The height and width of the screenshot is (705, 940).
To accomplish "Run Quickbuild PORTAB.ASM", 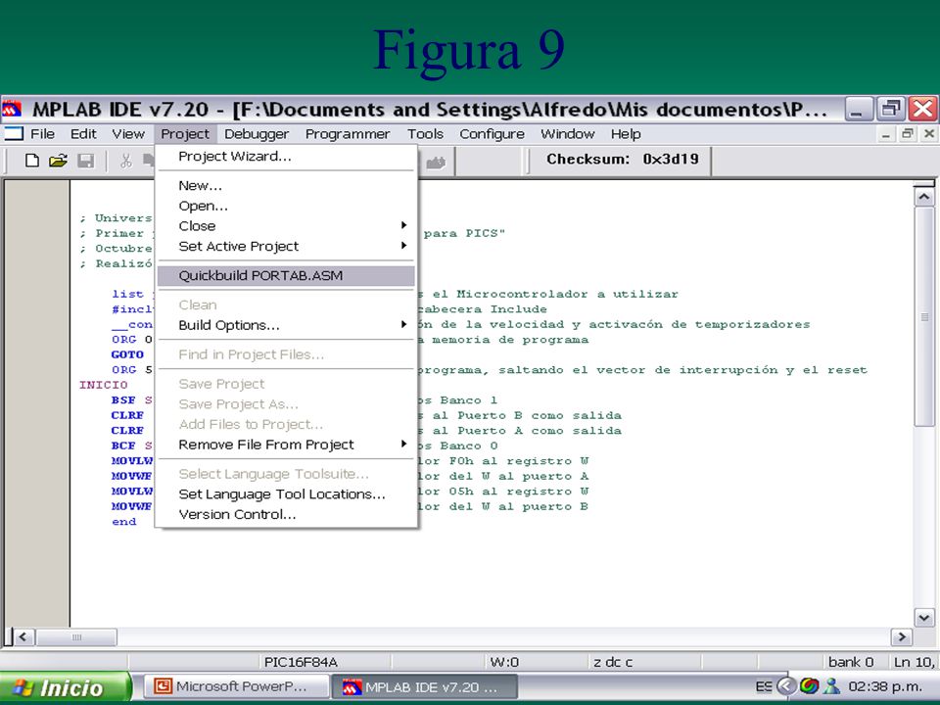I will pos(286,276).
